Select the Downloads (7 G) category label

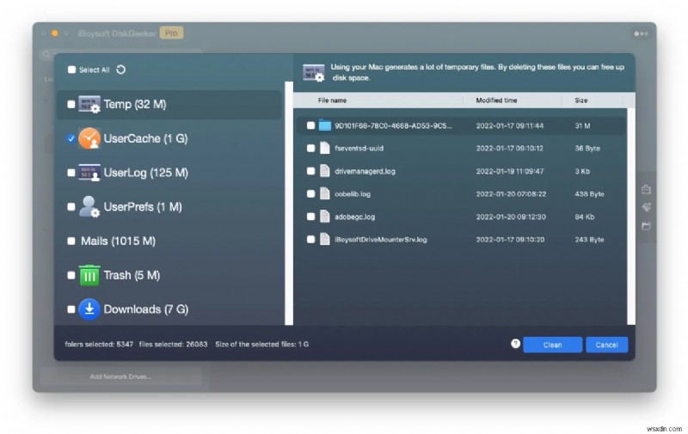146,309
